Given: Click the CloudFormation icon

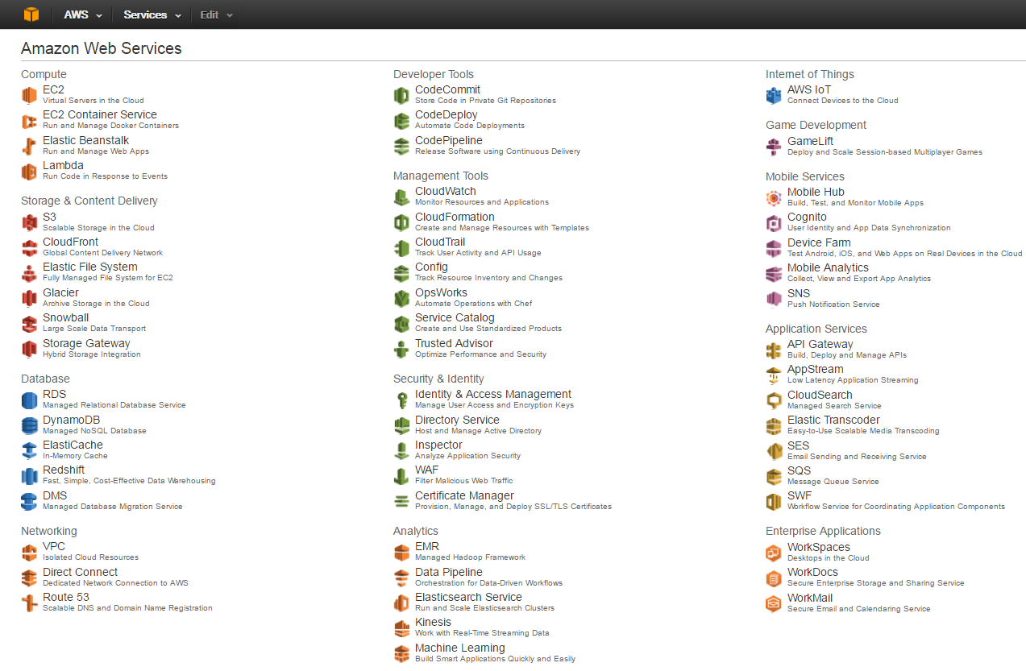Looking at the screenshot, I should pyautogui.click(x=401, y=222).
